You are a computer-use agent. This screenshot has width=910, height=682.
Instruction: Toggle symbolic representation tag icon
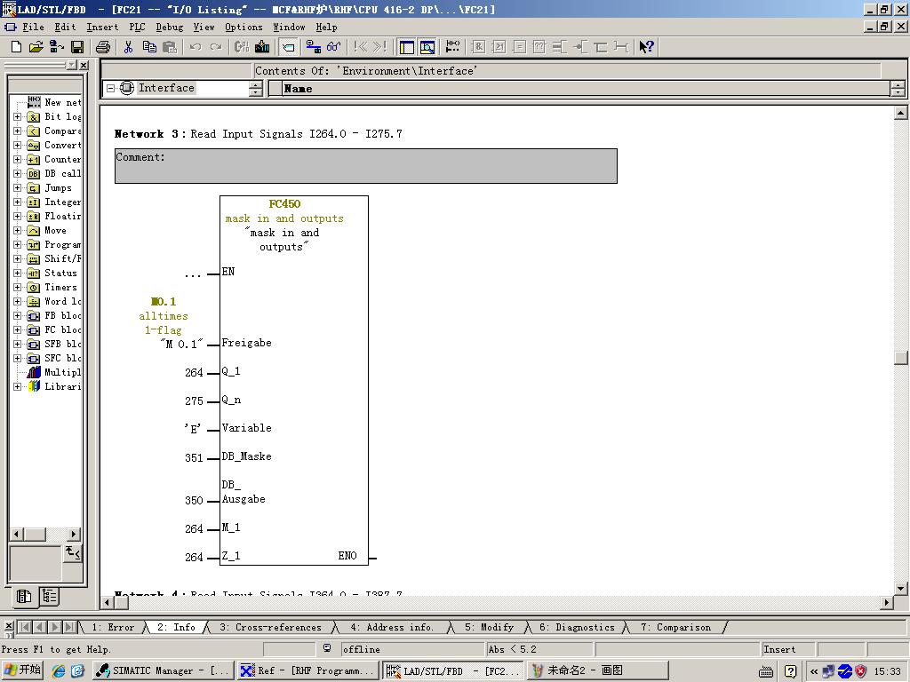click(289, 47)
